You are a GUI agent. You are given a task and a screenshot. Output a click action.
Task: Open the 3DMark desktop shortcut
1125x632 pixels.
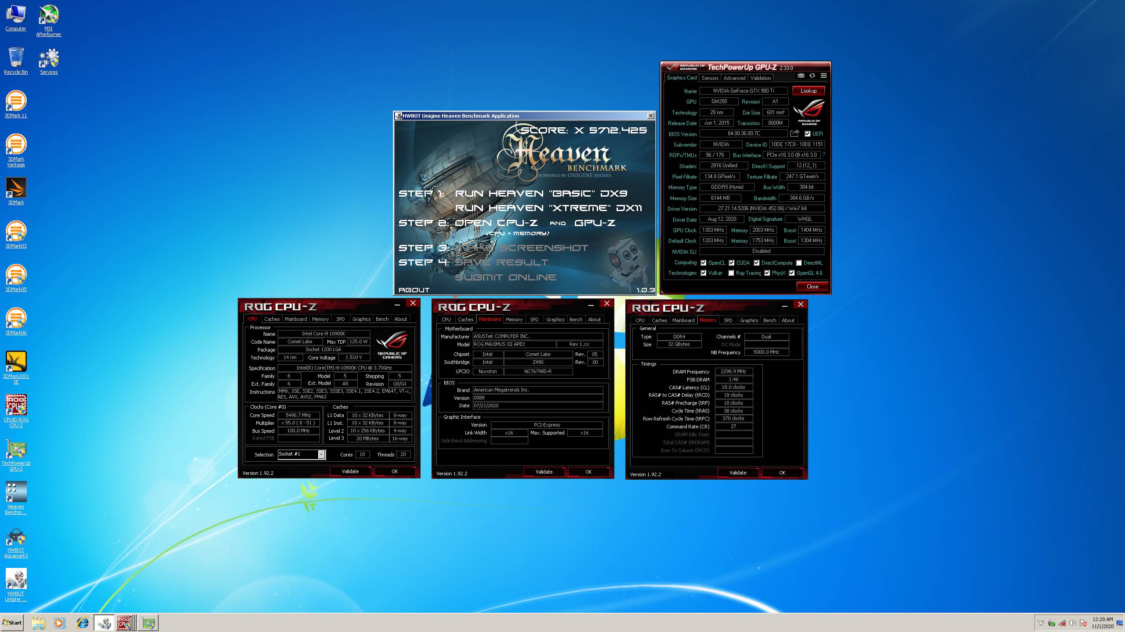pyautogui.click(x=16, y=191)
